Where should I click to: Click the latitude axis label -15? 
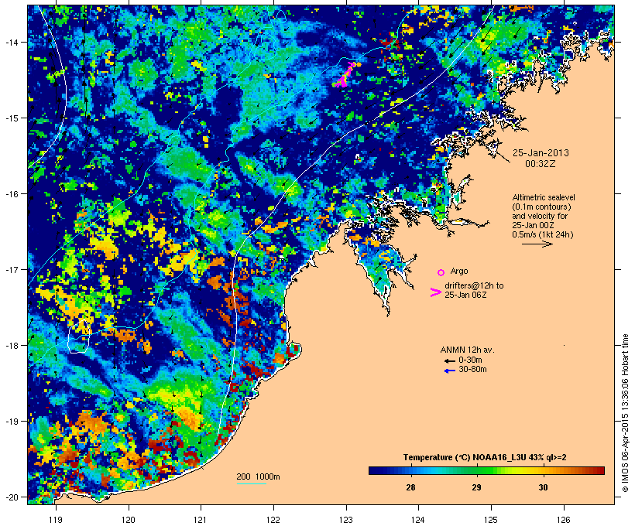point(11,118)
